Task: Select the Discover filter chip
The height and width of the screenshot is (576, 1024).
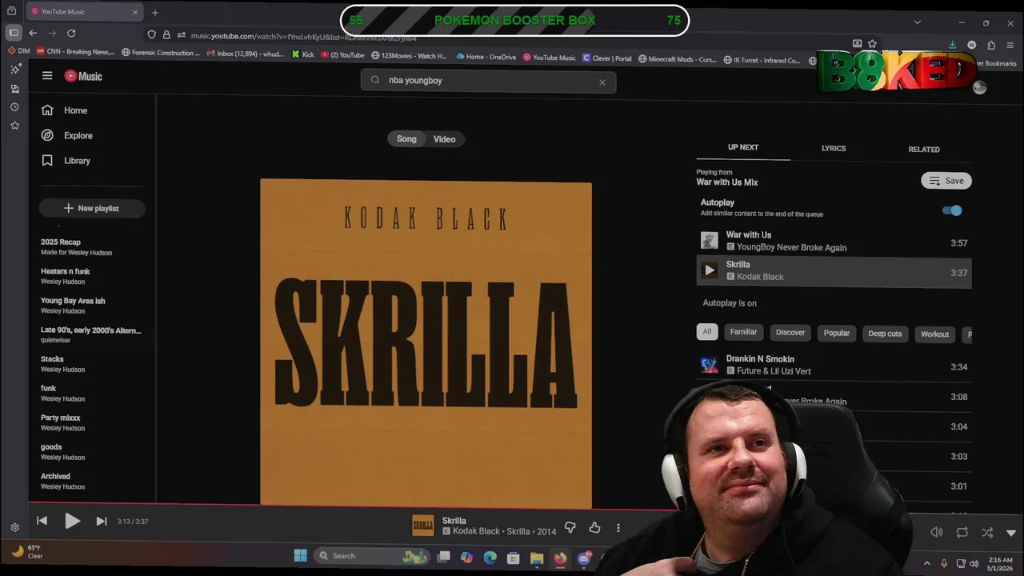Action: click(x=790, y=333)
